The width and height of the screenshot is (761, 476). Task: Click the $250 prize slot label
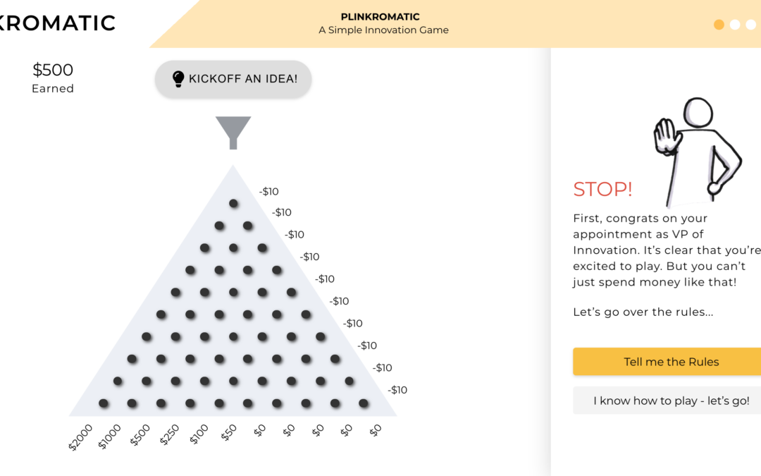[170, 436]
